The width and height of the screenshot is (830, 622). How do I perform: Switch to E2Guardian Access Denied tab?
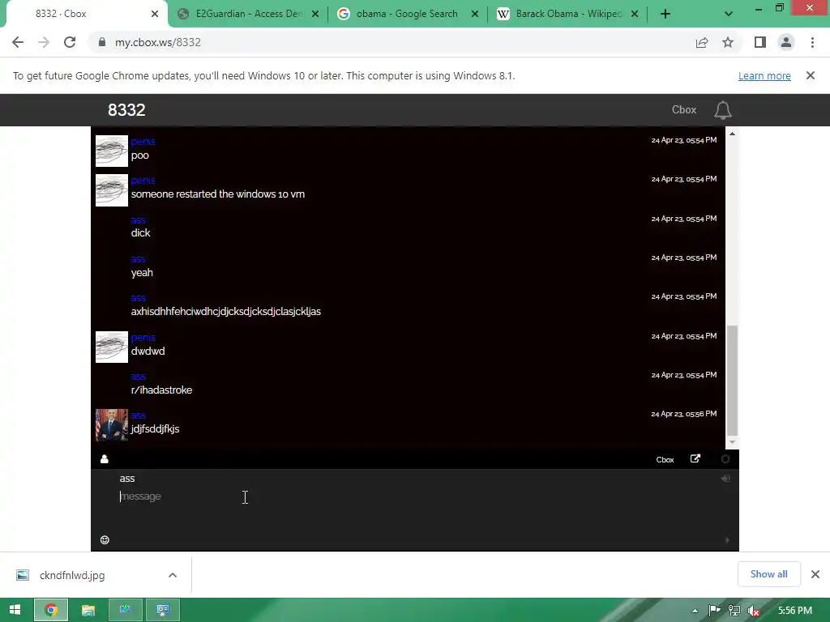pos(248,14)
